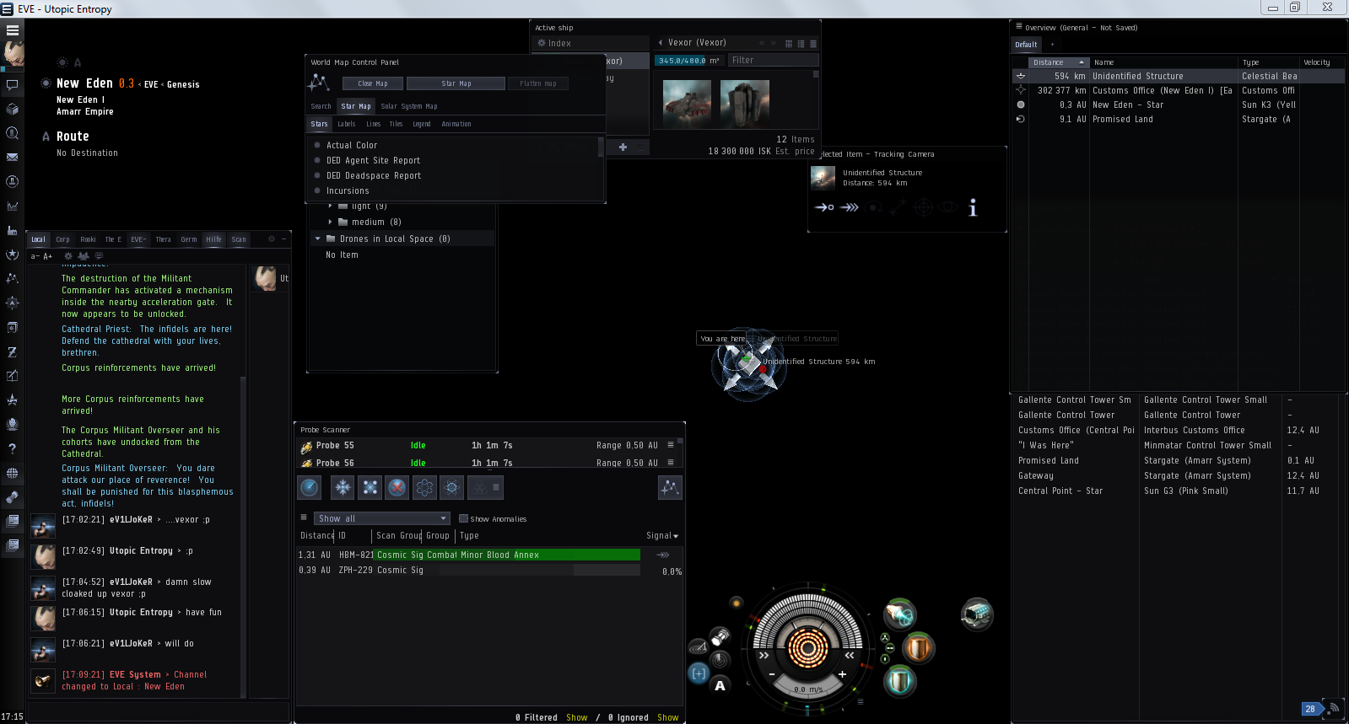Image resolution: width=1349 pixels, height=724 pixels.
Task: Open the chat member list icon
Action: 84,256
